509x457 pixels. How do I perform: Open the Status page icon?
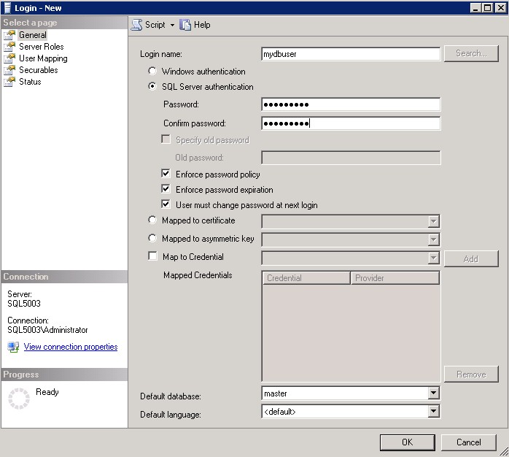click(x=9, y=82)
